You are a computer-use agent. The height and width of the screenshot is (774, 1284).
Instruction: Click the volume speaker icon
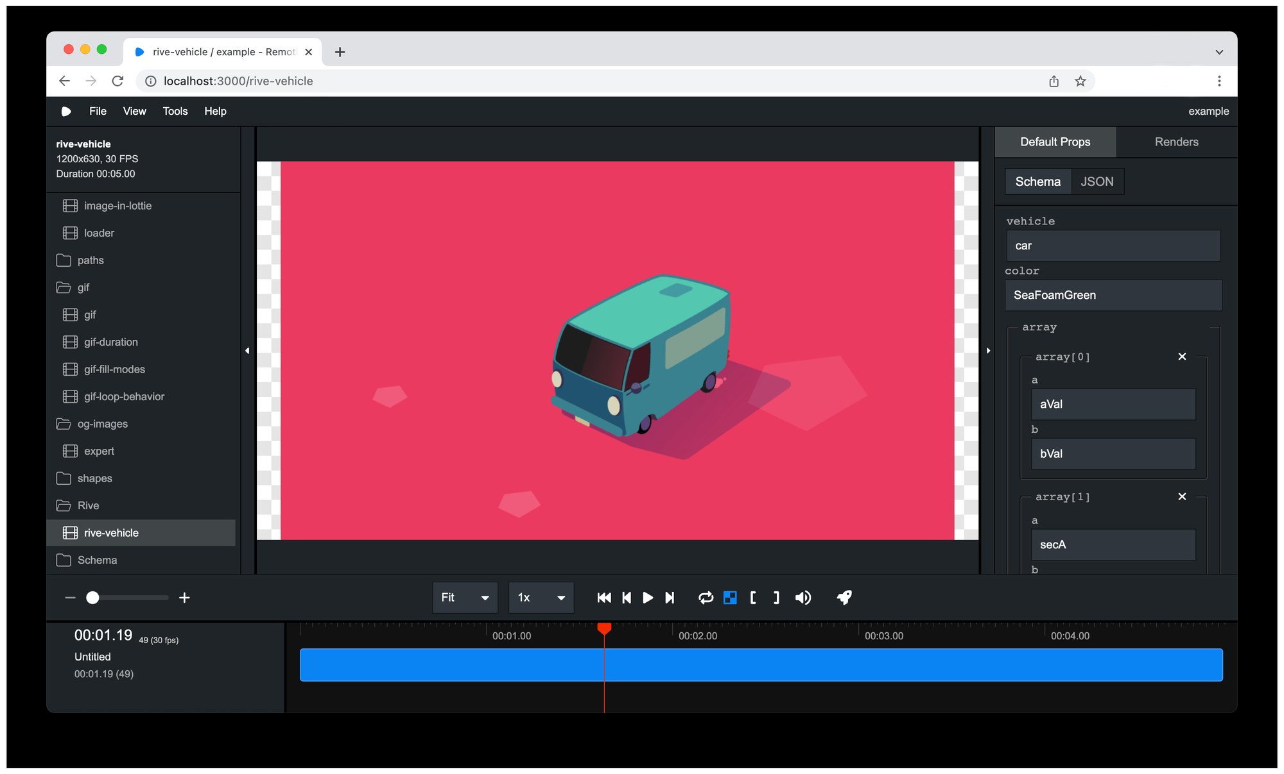803,597
